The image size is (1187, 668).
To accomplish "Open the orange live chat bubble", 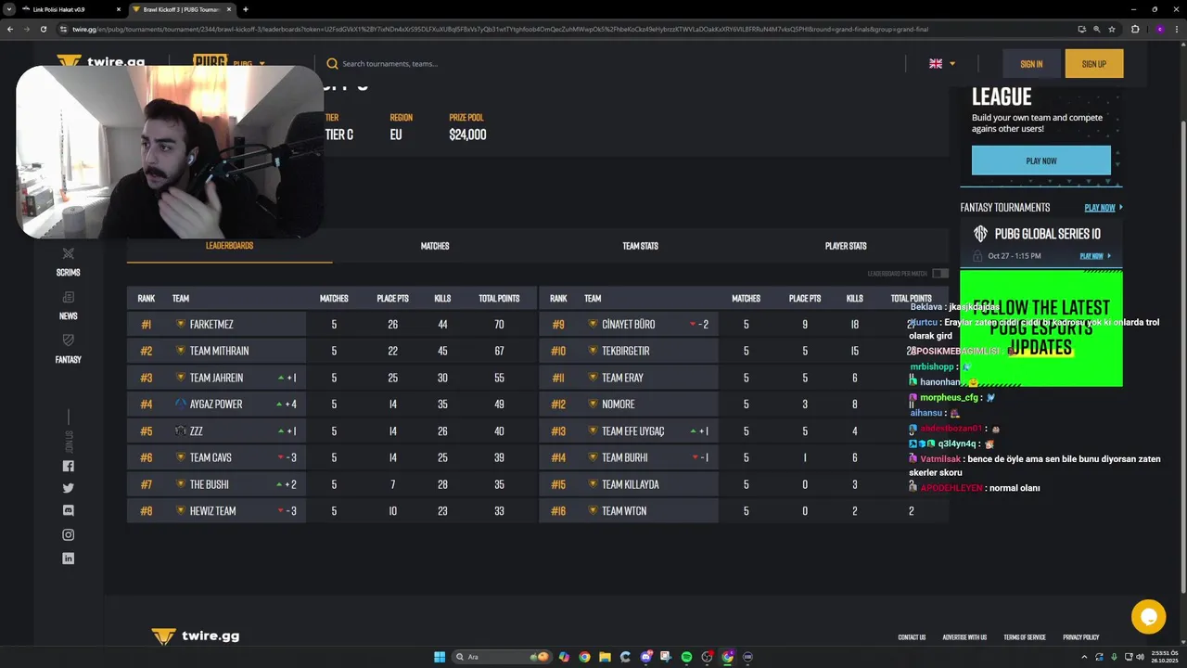I will pos(1148,617).
